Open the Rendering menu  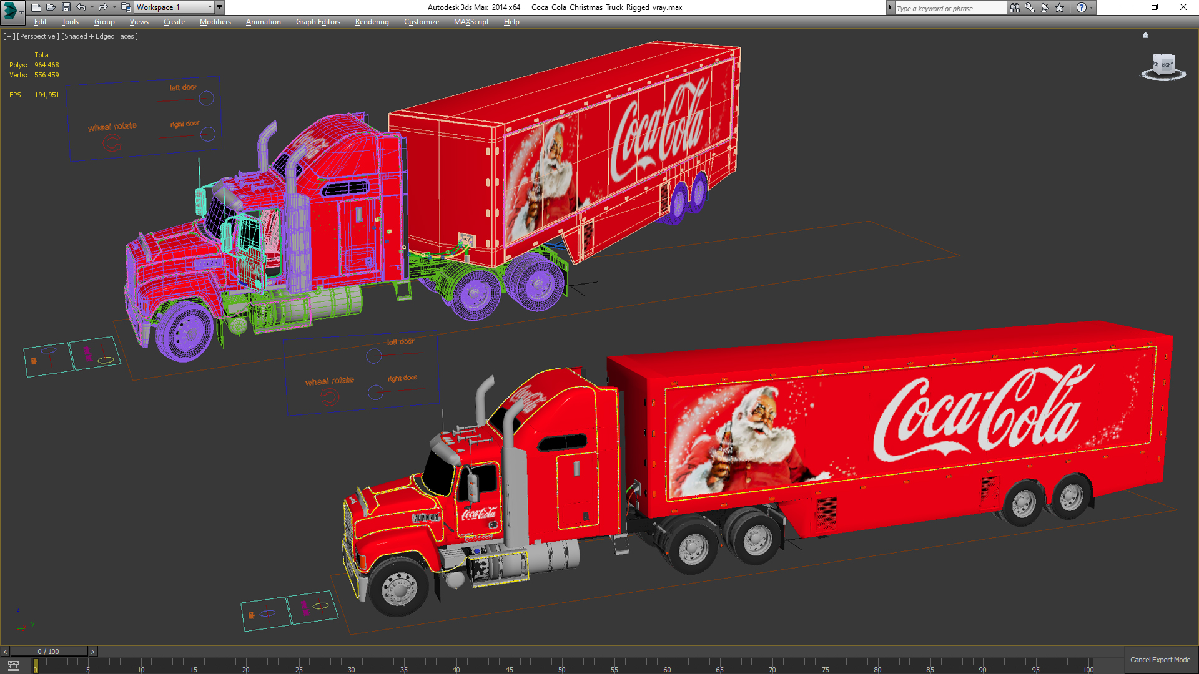pos(372,22)
